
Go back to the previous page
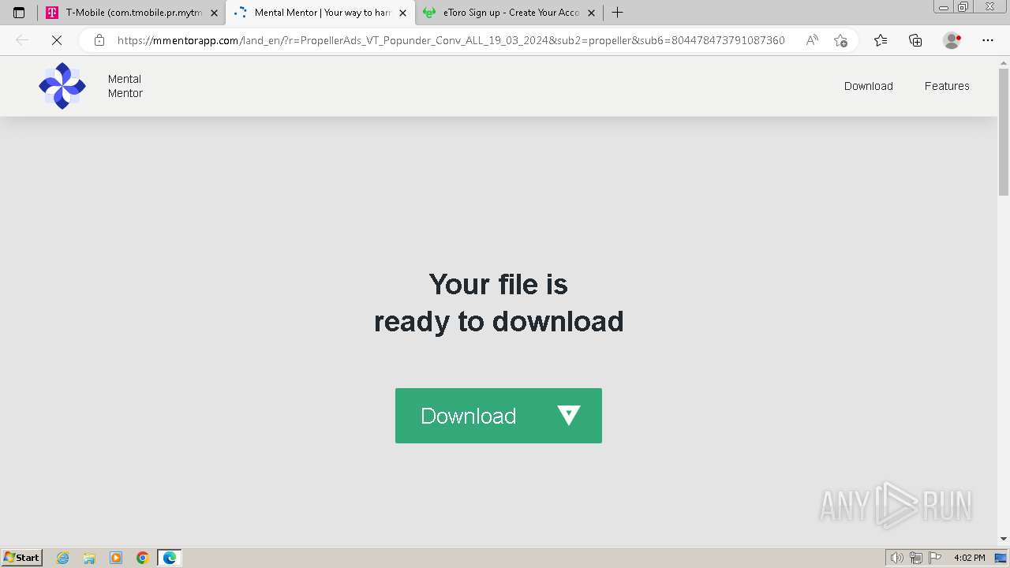(22, 40)
